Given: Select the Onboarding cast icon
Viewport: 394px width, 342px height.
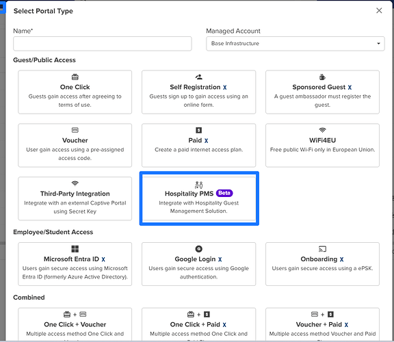Looking at the screenshot, I should pos(322,249).
